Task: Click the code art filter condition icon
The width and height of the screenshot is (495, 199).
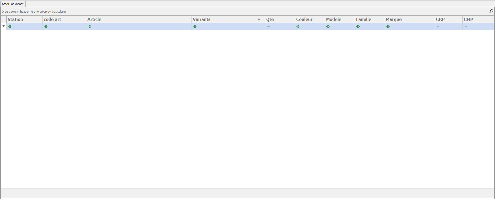Action: (x=46, y=26)
